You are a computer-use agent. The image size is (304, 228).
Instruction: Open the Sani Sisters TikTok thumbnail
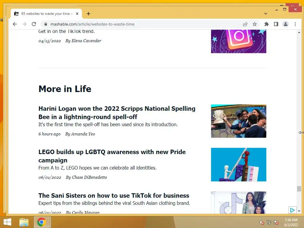click(x=238, y=202)
